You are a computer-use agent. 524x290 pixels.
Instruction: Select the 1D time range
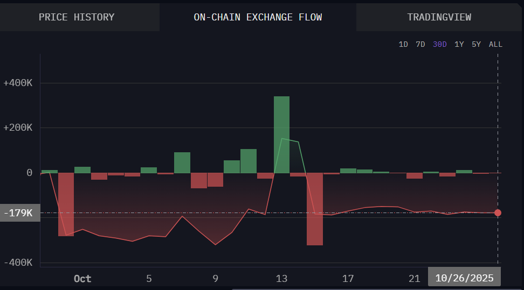click(x=403, y=44)
